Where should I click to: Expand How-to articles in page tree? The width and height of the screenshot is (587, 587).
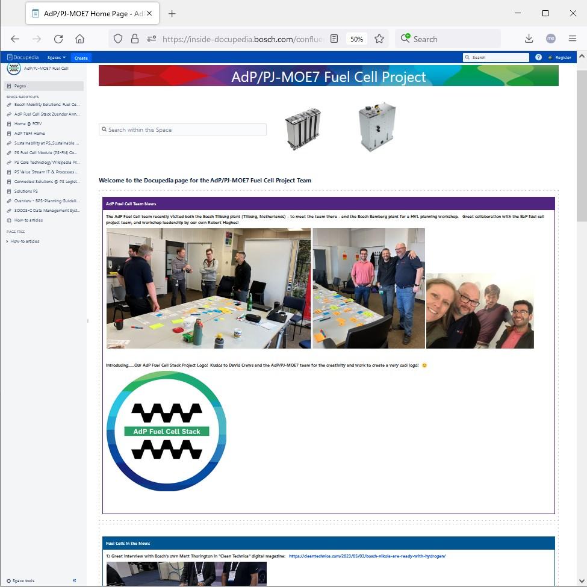pos(7,241)
